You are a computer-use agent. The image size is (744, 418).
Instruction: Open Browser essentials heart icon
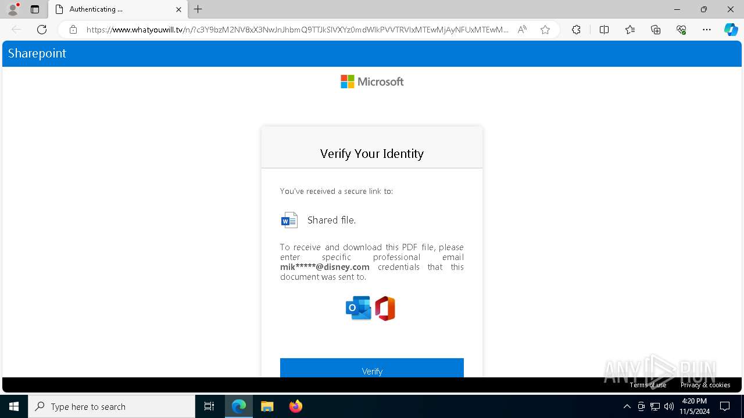click(x=681, y=30)
